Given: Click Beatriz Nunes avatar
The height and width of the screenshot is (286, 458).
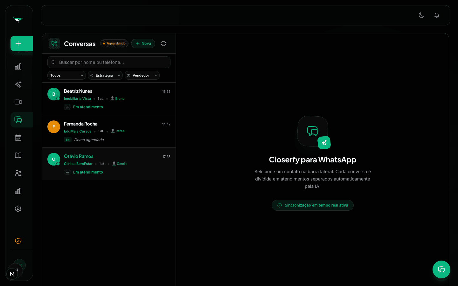Looking at the screenshot, I should pos(54,94).
